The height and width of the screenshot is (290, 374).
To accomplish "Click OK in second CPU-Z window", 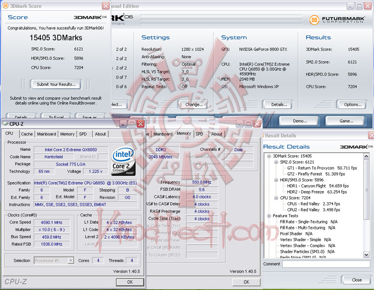I will [246, 282].
